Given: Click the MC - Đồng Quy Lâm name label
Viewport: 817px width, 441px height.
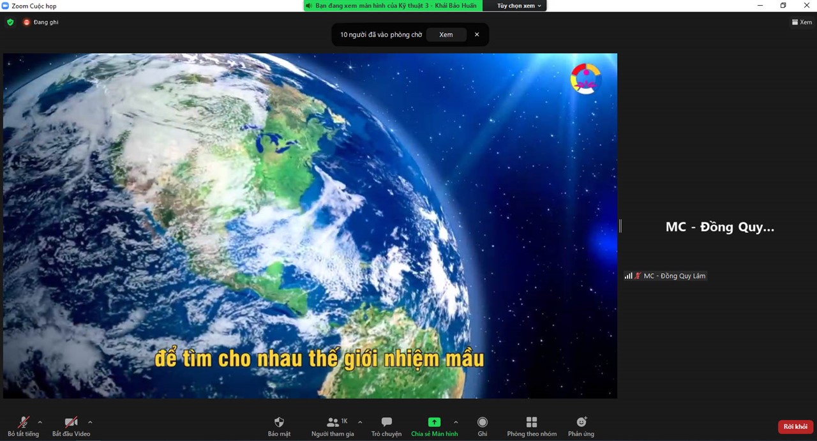Looking at the screenshot, I should (675, 276).
